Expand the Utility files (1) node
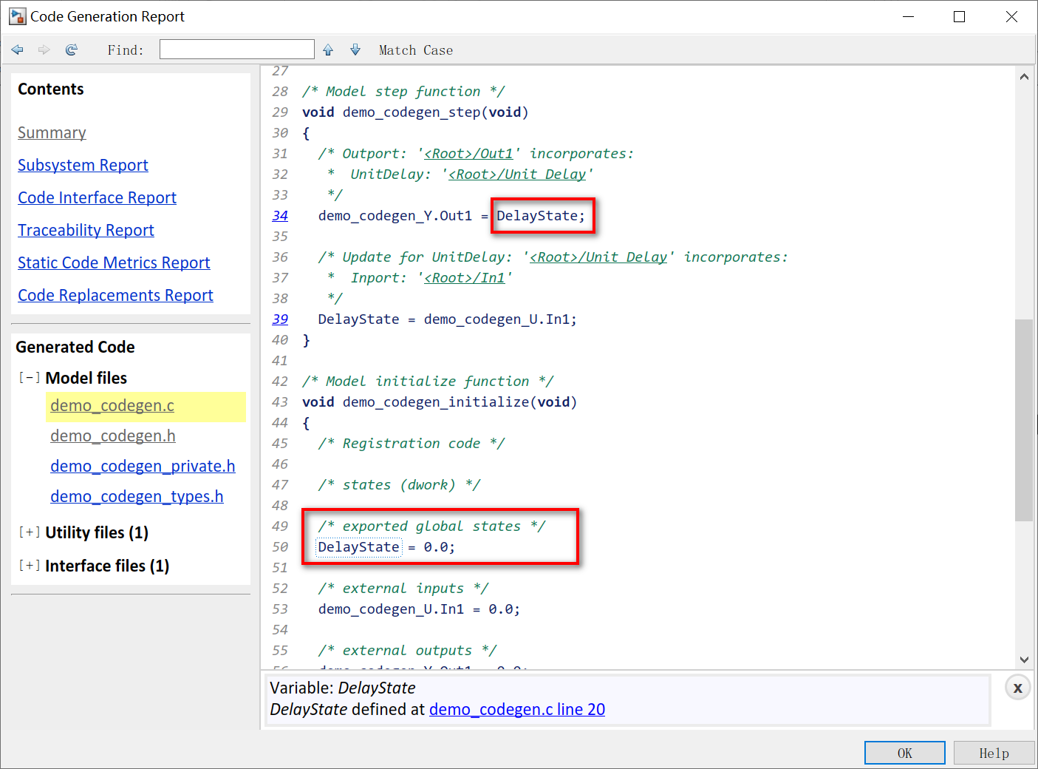1038x769 pixels. click(29, 532)
